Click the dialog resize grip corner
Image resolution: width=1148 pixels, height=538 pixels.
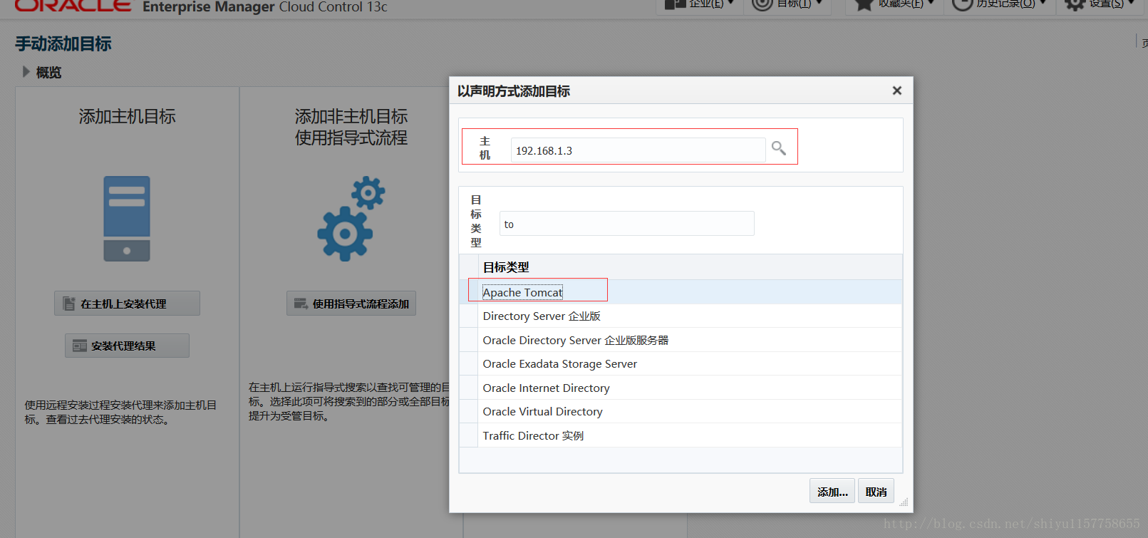[x=904, y=502]
